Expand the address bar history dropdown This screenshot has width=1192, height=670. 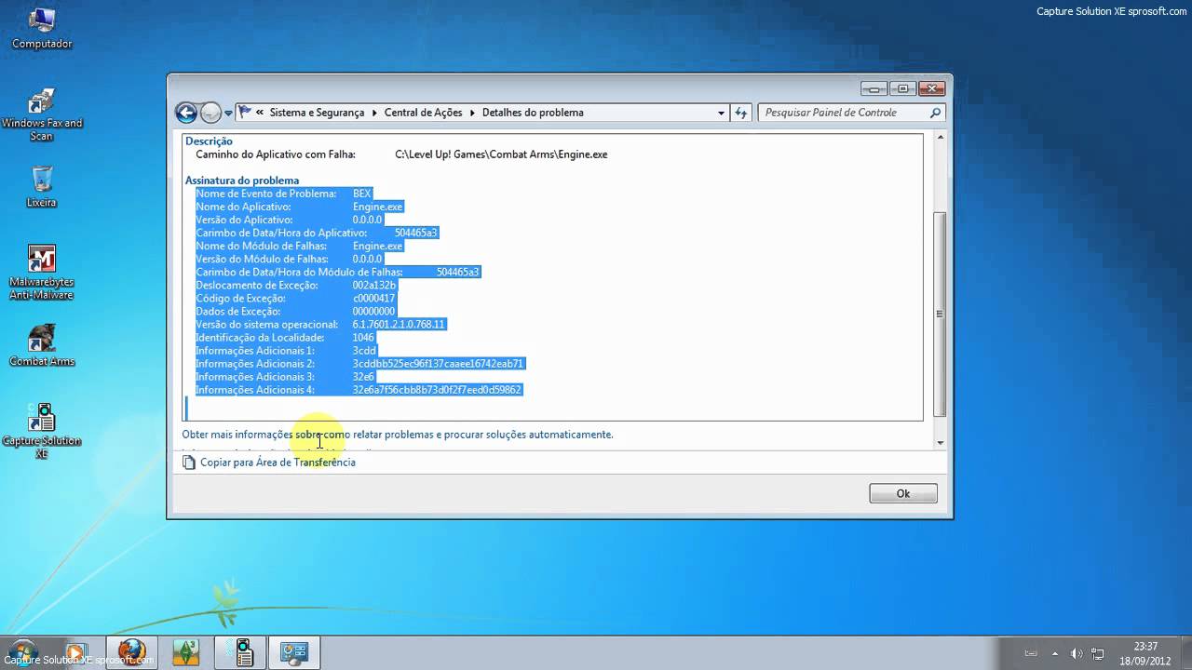click(x=721, y=113)
